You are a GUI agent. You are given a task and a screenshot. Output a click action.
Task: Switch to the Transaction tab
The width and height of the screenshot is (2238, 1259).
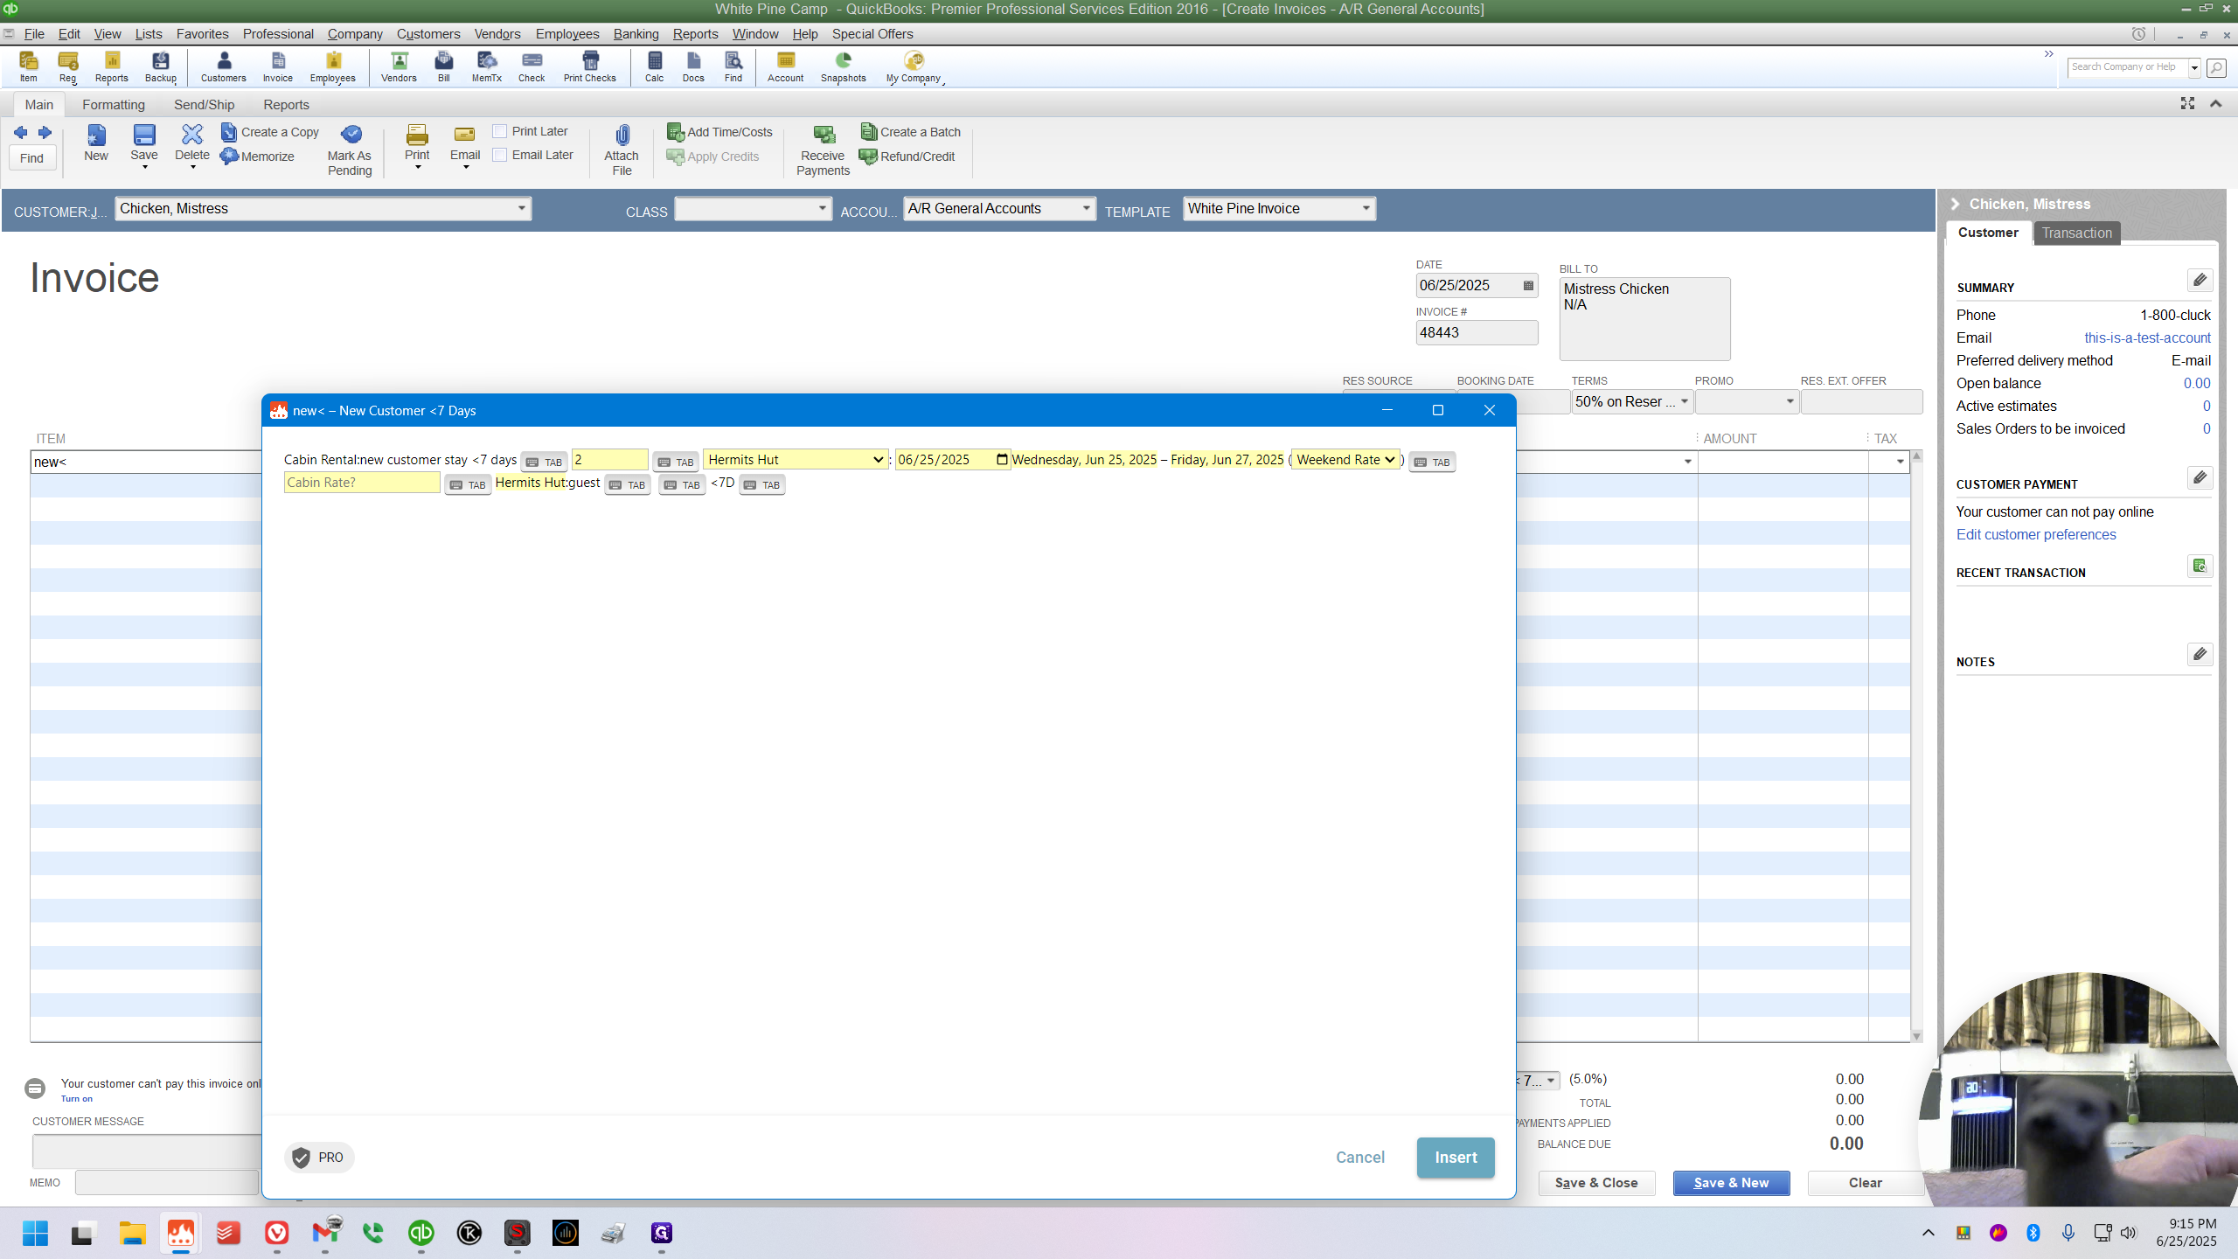(2076, 233)
